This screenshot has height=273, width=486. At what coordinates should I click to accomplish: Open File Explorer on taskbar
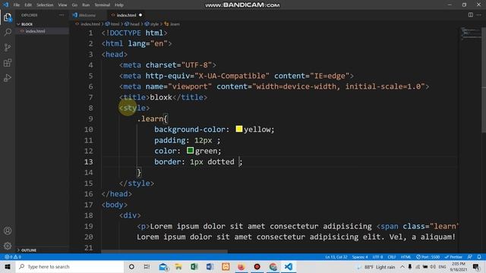pyautogui.click(x=178, y=267)
